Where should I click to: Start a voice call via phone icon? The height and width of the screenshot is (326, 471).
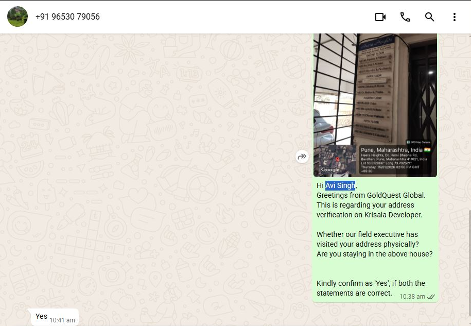pyautogui.click(x=405, y=17)
